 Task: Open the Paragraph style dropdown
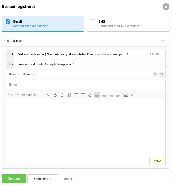click(x=36, y=95)
